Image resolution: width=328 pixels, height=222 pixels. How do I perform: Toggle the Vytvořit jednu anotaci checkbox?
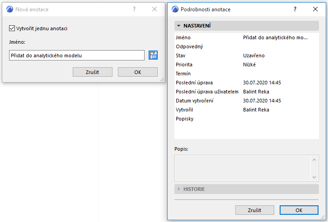(x=12, y=28)
